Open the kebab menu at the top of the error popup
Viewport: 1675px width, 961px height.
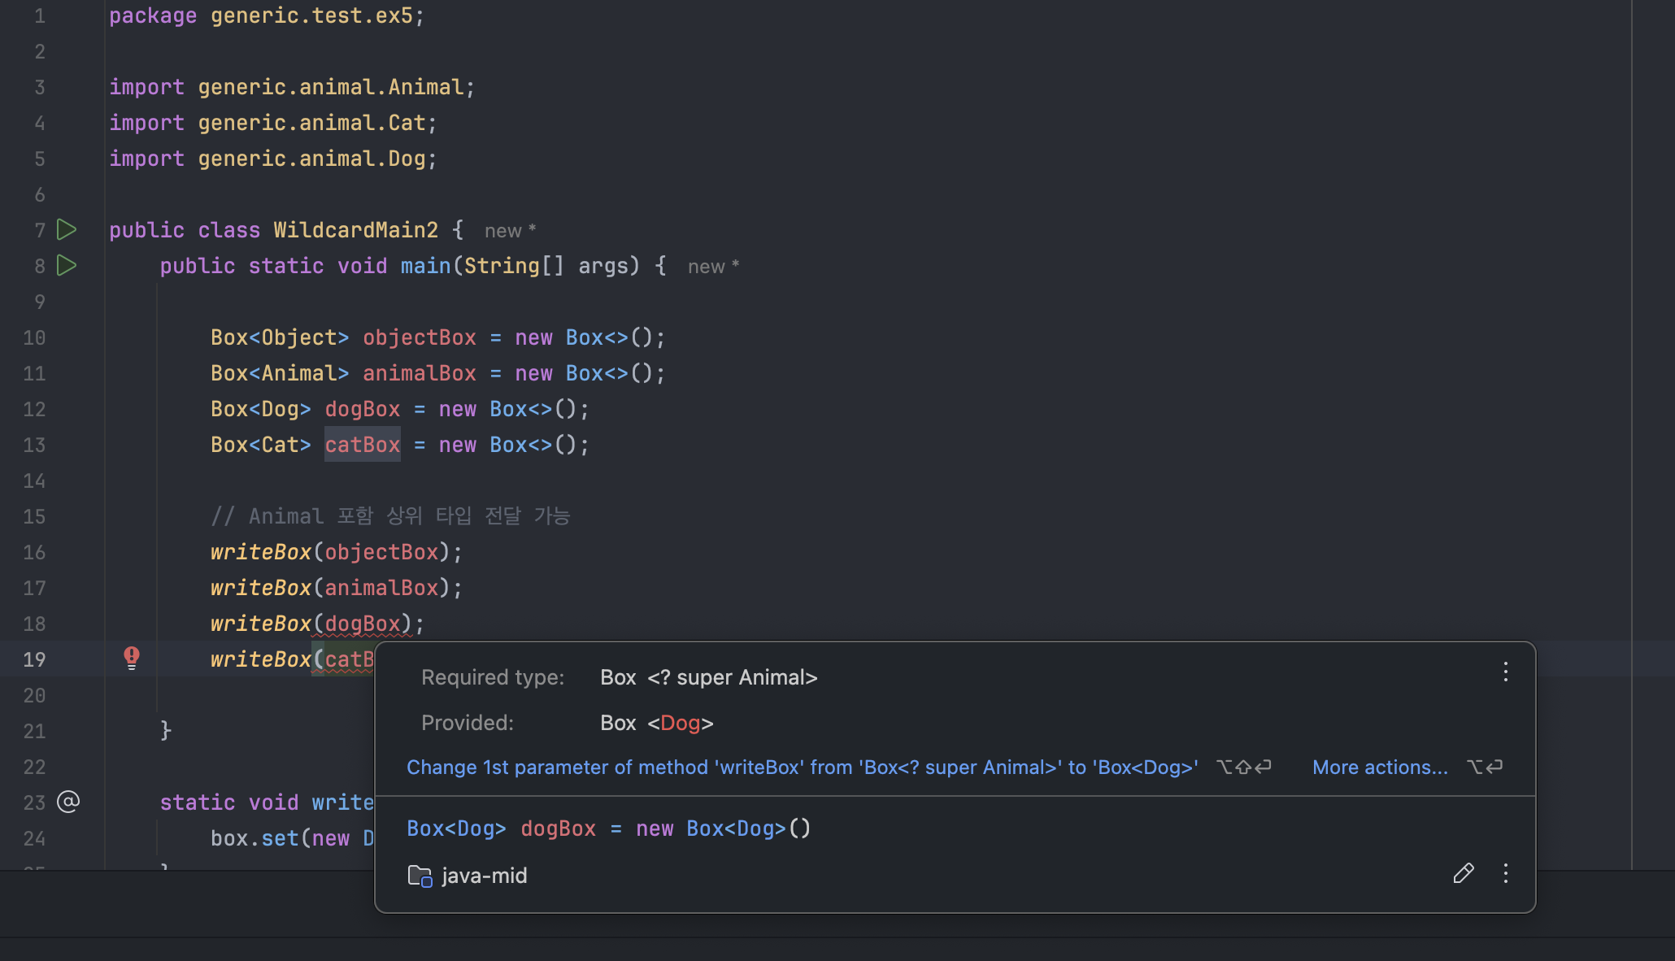[1505, 672]
